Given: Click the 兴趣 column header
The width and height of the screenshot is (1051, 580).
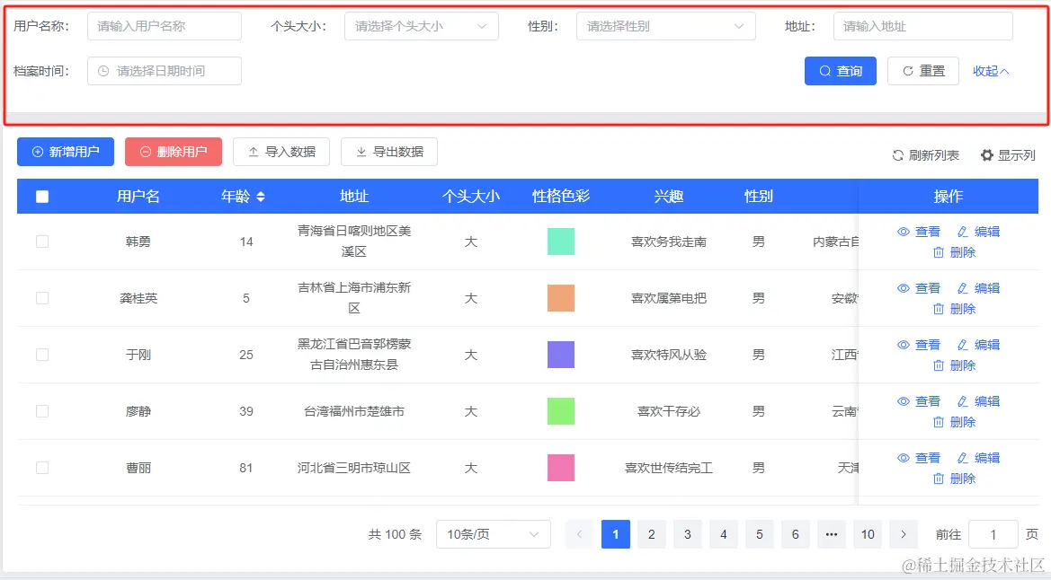Looking at the screenshot, I should 668,197.
